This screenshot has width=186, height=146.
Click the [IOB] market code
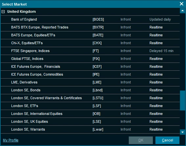(x=96, y=114)
